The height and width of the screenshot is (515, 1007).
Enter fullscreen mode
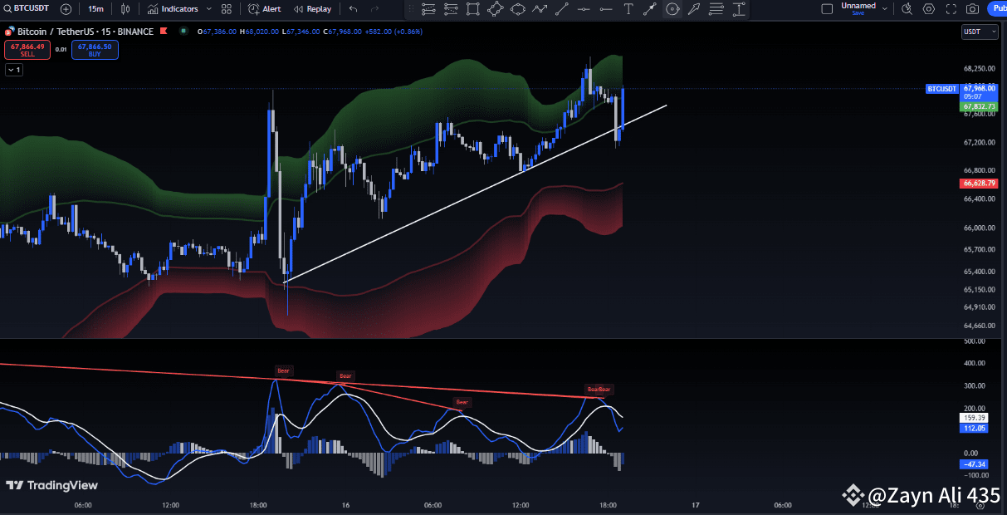pos(951,9)
